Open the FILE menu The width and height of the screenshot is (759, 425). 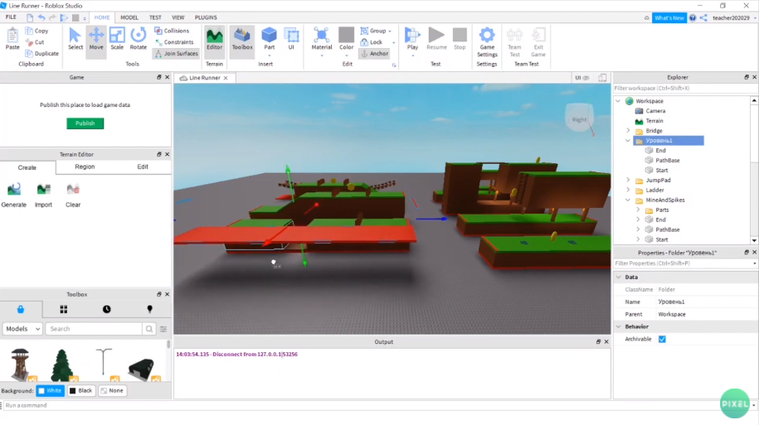(x=11, y=17)
